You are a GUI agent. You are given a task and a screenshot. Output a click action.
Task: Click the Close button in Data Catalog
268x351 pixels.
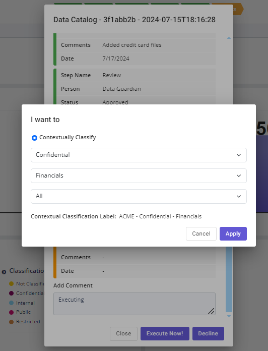(x=123, y=333)
